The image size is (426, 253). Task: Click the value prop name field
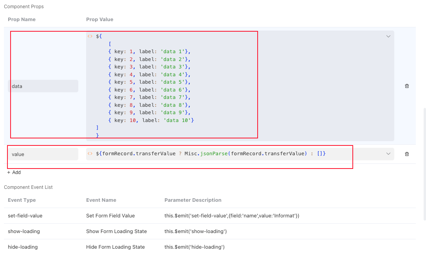pos(44,154)
